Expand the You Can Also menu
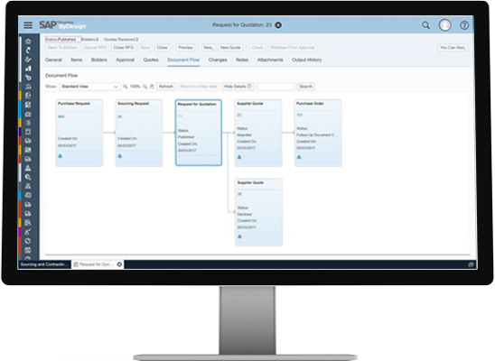The image size is (495, 361). tap(453, 48)
